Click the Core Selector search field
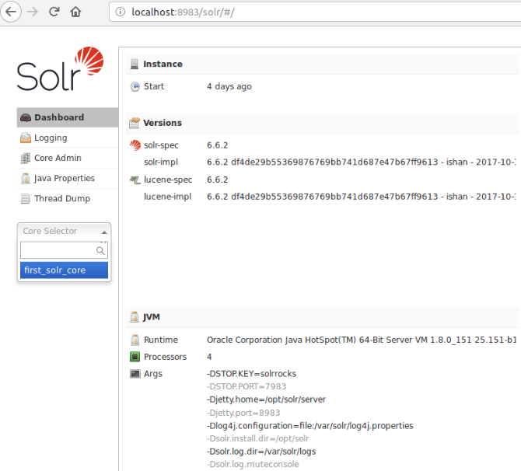 (64, 250)
